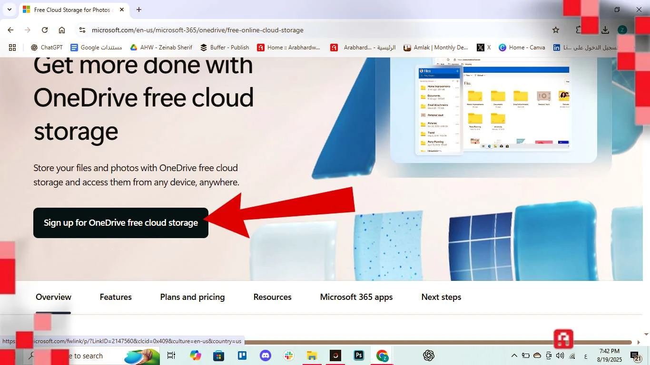Click the vertical scrollbar down arrow

pyautogui.click(x=646, y=334)
